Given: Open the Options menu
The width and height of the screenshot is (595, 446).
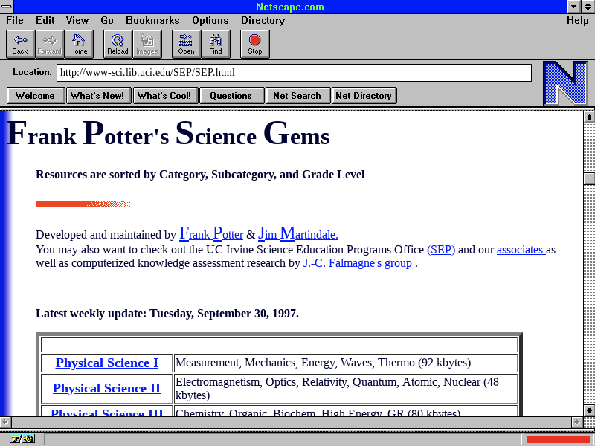Looking at the screenshot, I should 210,20.
